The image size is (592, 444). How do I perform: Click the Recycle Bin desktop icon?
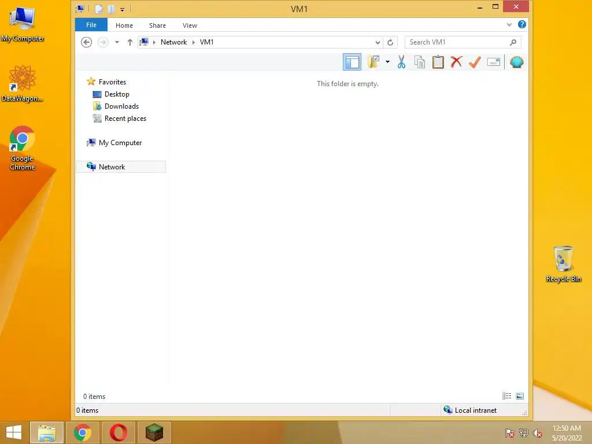[563, 264]
